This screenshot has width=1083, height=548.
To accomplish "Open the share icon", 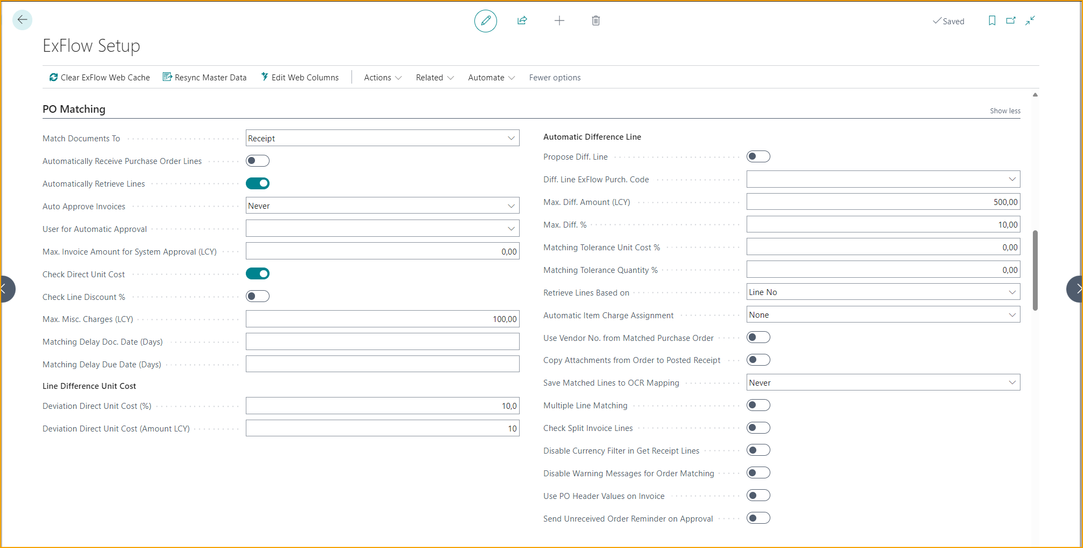I will click(x=522, y=20).
